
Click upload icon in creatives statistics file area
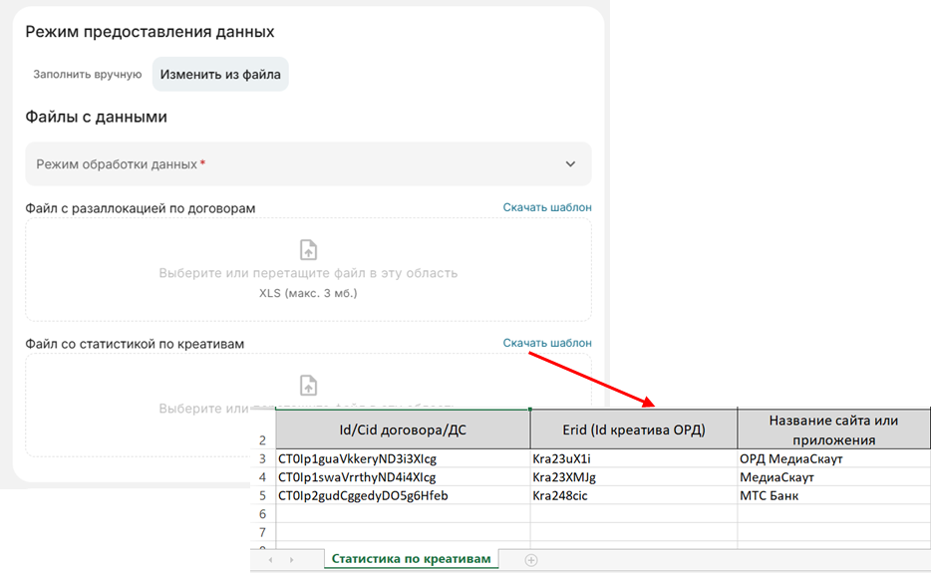point(308,384)
